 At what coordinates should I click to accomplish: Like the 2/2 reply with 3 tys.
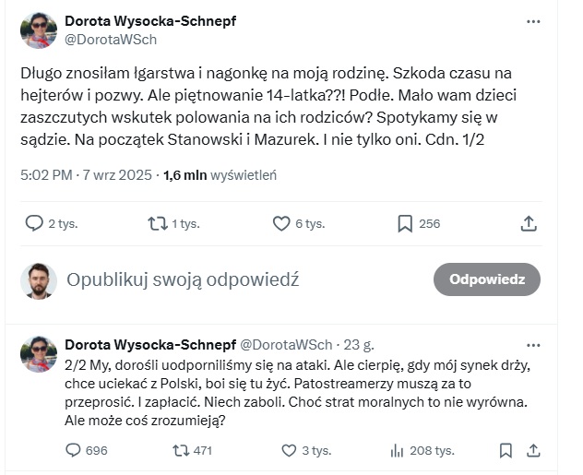290,450
